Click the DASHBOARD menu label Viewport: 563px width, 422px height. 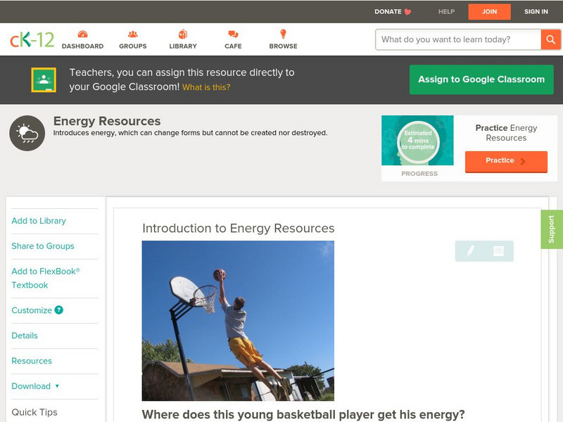82,46
